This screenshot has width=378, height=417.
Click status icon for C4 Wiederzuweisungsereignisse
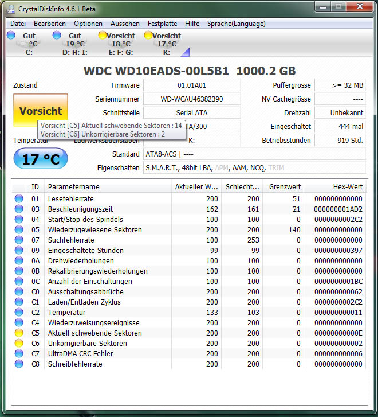[19, 322]
